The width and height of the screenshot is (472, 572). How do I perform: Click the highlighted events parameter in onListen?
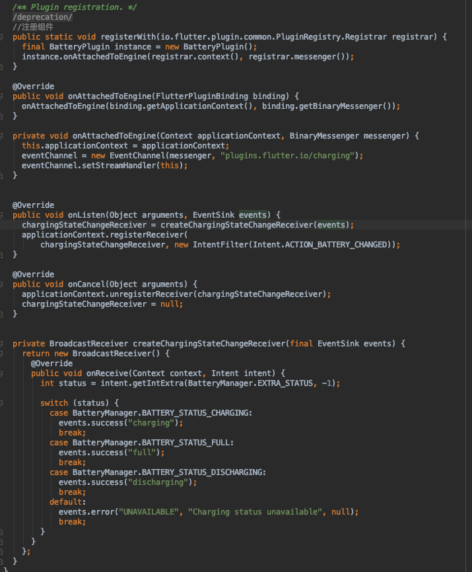coord(253,215)
